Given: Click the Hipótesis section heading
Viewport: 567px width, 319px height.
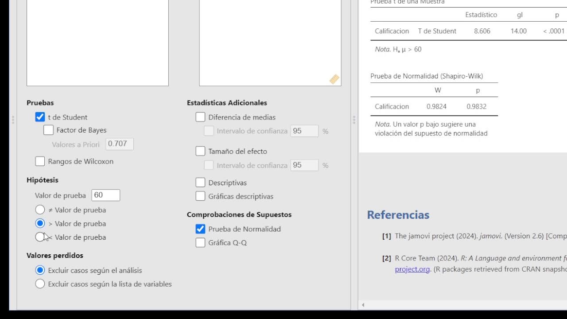Looking at the screenshot, I should [43, 180].
